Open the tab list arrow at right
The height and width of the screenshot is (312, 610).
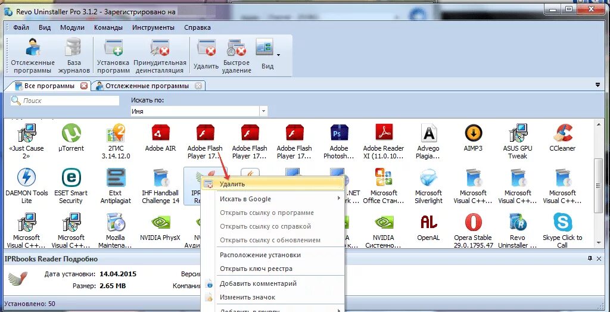[x=598, y=85]
